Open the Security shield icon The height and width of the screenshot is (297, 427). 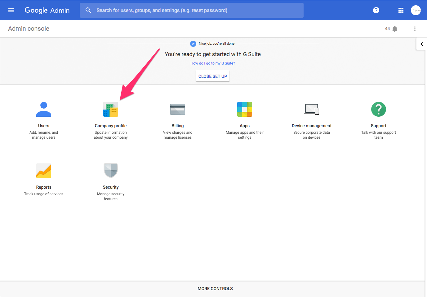111,171
